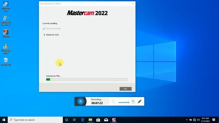The height and width of the screenshot is (123, 219).
Task: Open Microsoft Store from the taskbar
Action: point(98,120)
